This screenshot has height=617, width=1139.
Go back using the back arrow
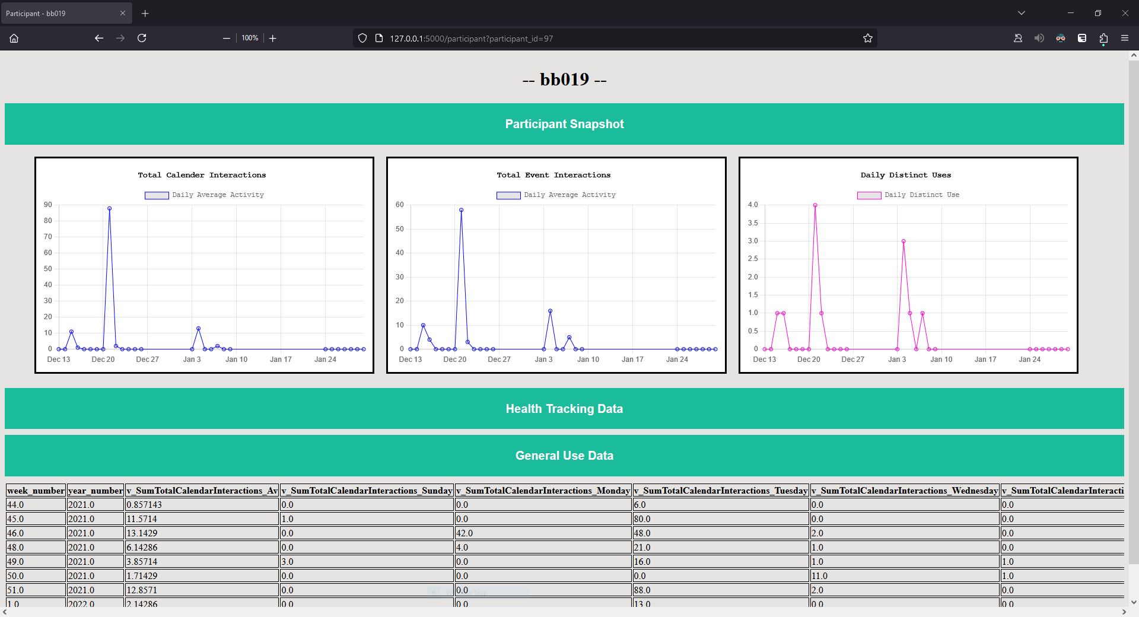pyautogui.click(x=99, y=38)
